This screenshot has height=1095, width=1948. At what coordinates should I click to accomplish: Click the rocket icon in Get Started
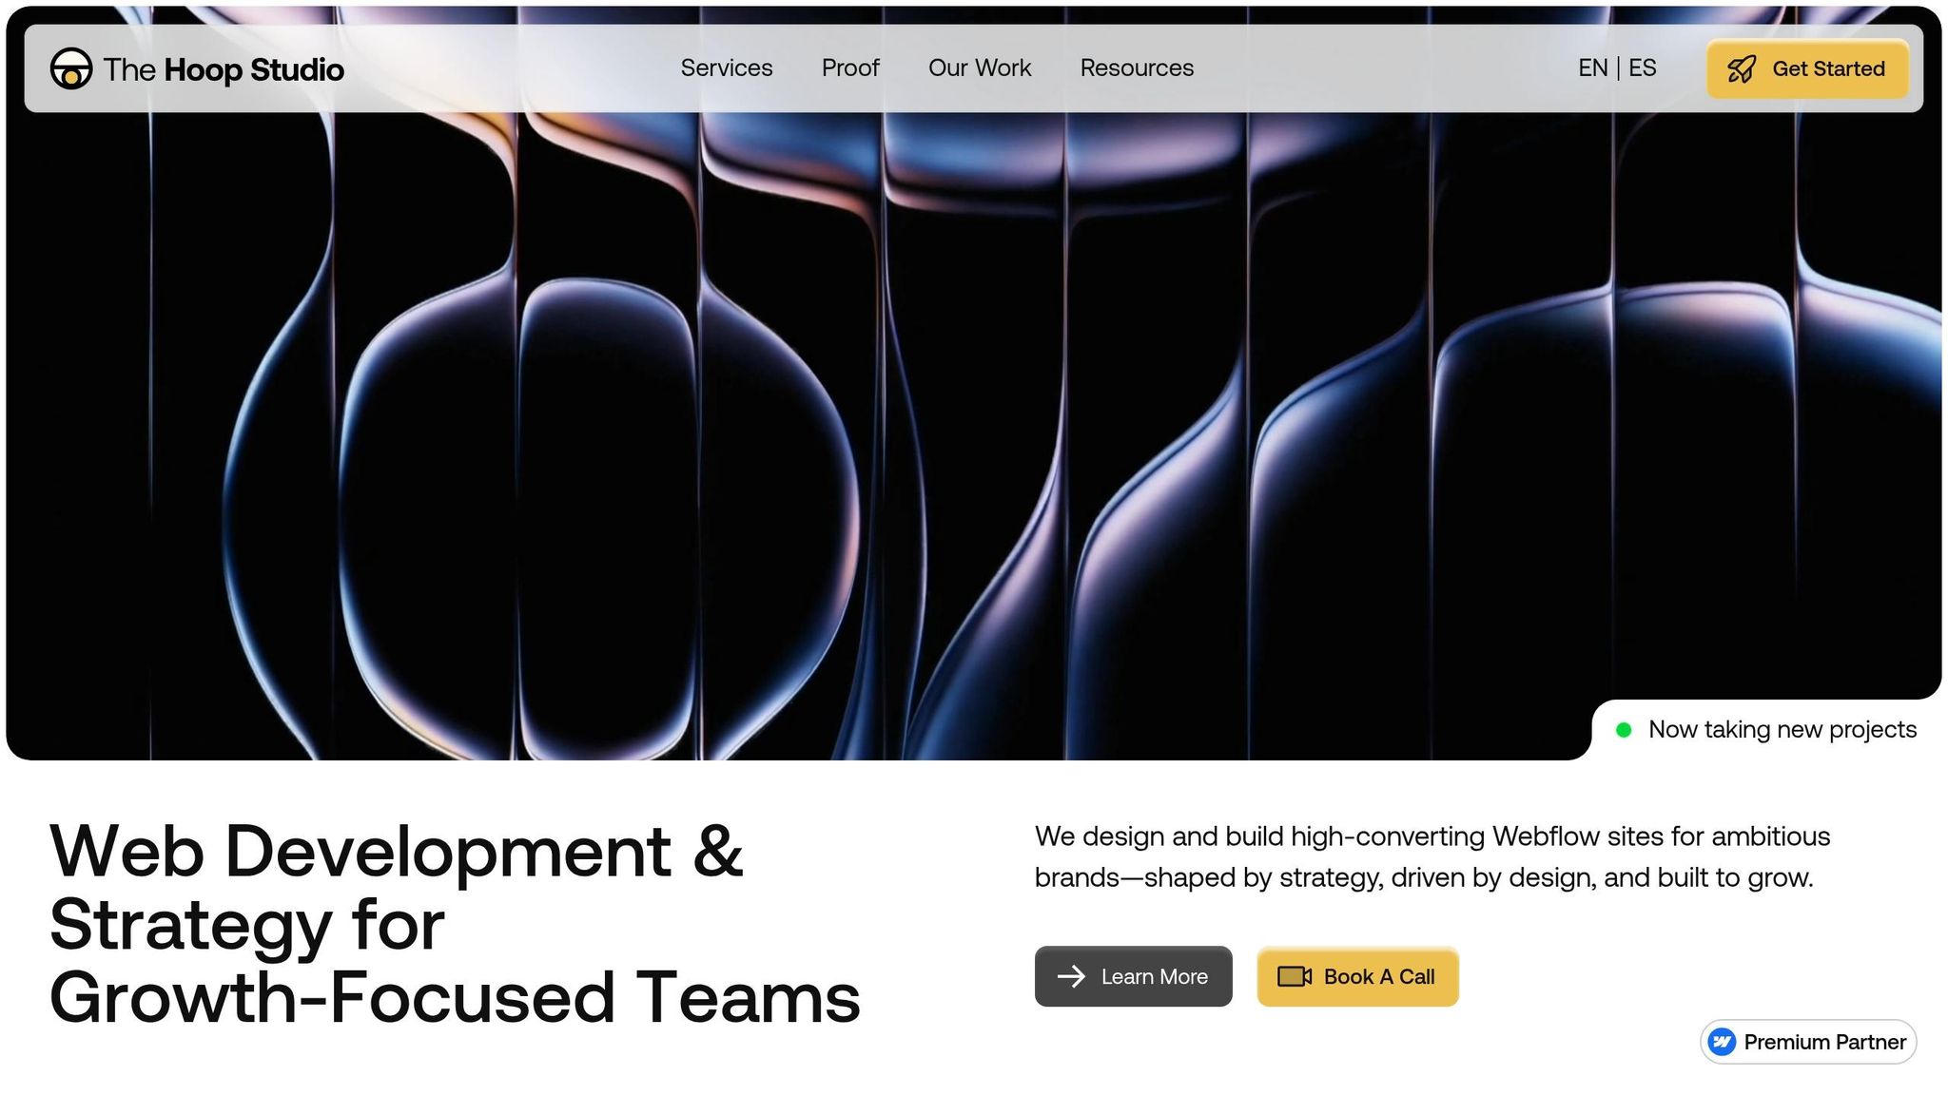(x=1741, y=69)
